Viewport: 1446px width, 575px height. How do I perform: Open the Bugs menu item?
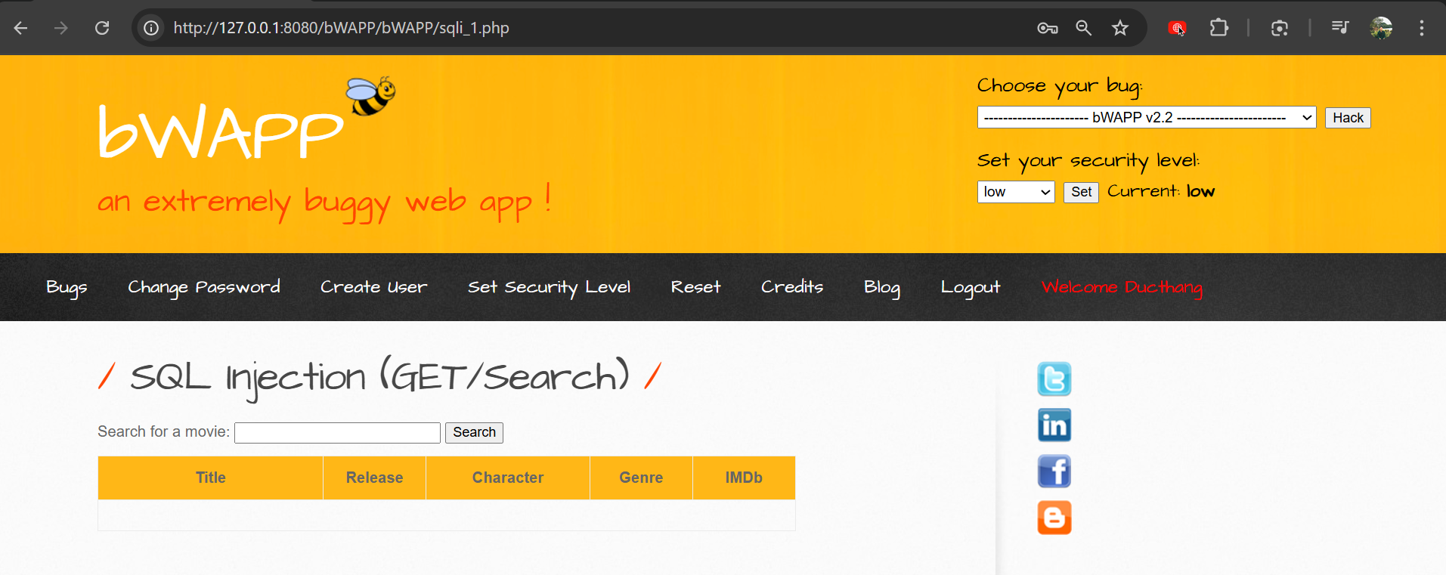[x=67, y=287]
